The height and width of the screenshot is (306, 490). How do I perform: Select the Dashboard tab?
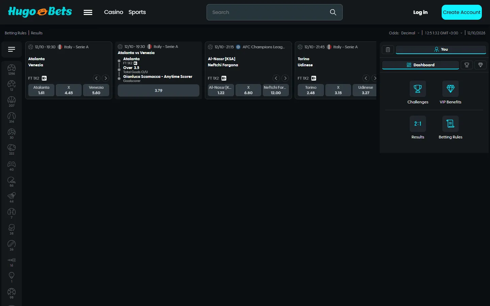[x=421, y=65]
